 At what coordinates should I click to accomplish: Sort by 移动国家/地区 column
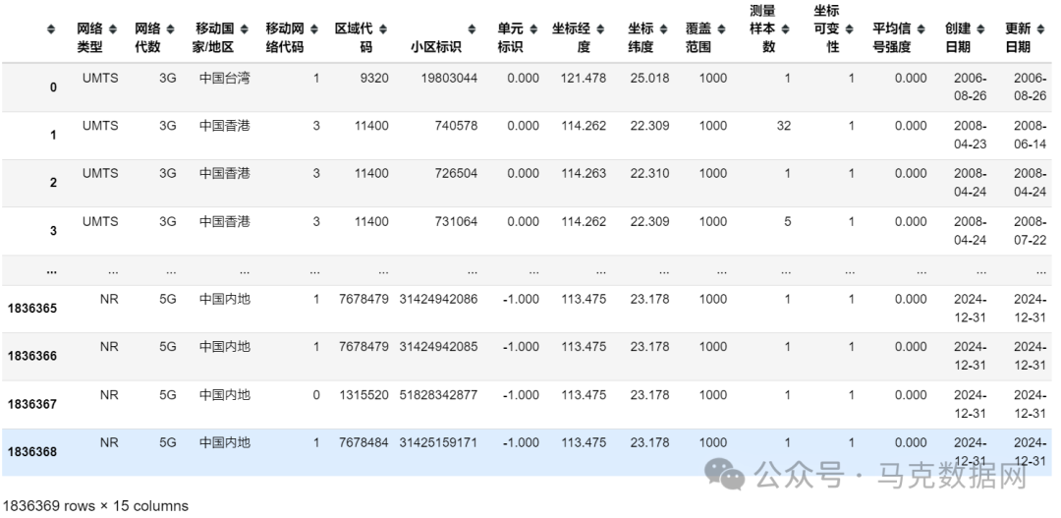tap(245, 29)
